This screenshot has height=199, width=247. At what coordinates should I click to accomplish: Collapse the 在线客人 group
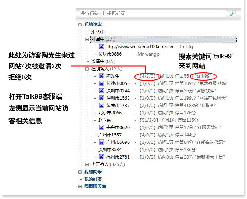pyautogui.click(x=87, y=69)
